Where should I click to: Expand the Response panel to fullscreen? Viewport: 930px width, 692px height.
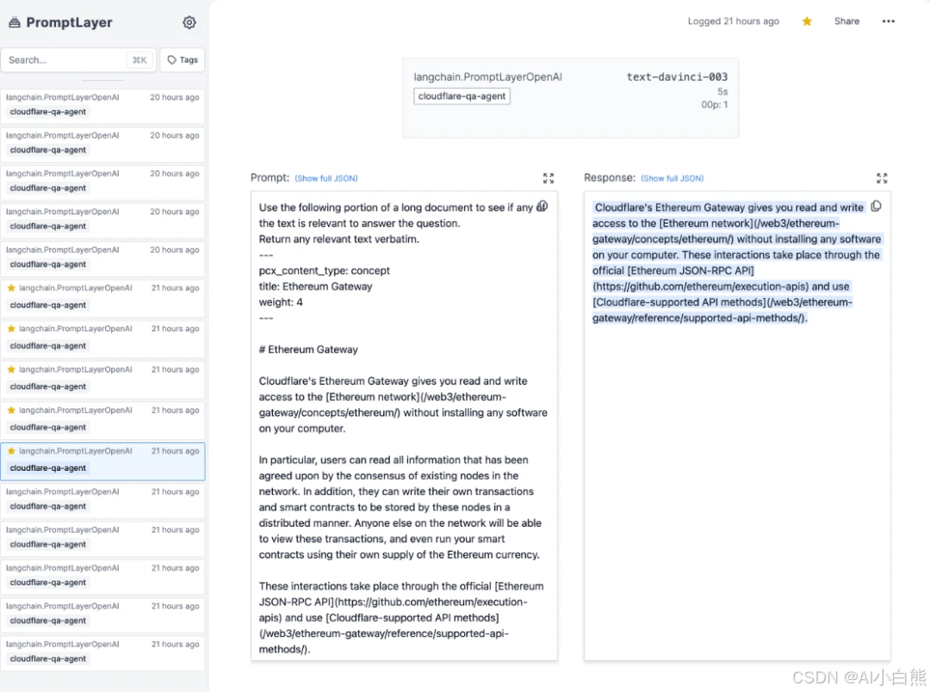tap(882, 178)
